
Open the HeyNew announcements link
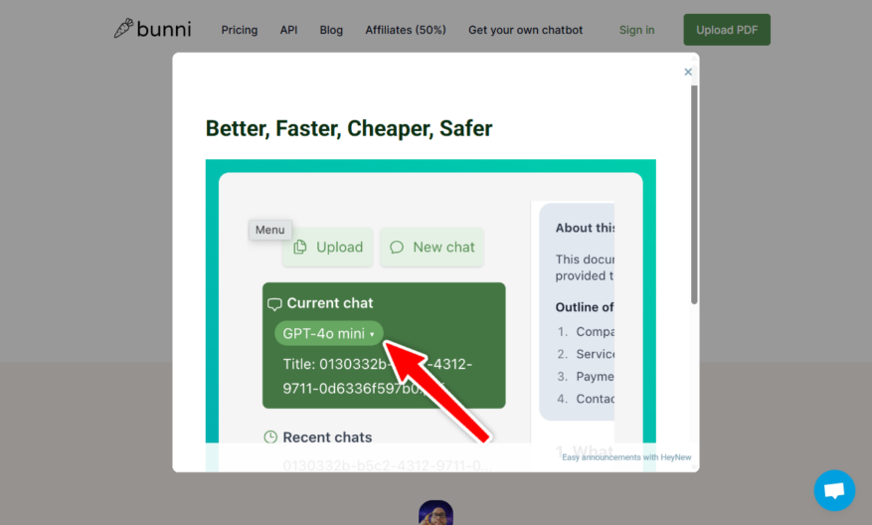[626, 457]
